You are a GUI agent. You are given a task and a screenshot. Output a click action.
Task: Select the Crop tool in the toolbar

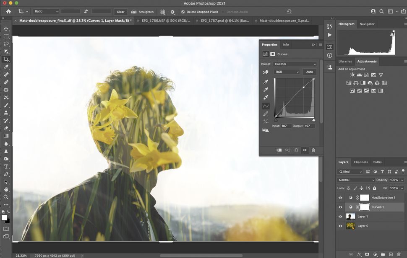(x=6, y=59)
